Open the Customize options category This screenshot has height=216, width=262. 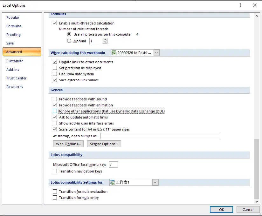[x=15, y=61]
